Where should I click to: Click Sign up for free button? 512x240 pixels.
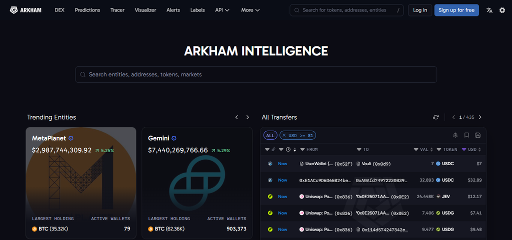click(x=456, y=10)
